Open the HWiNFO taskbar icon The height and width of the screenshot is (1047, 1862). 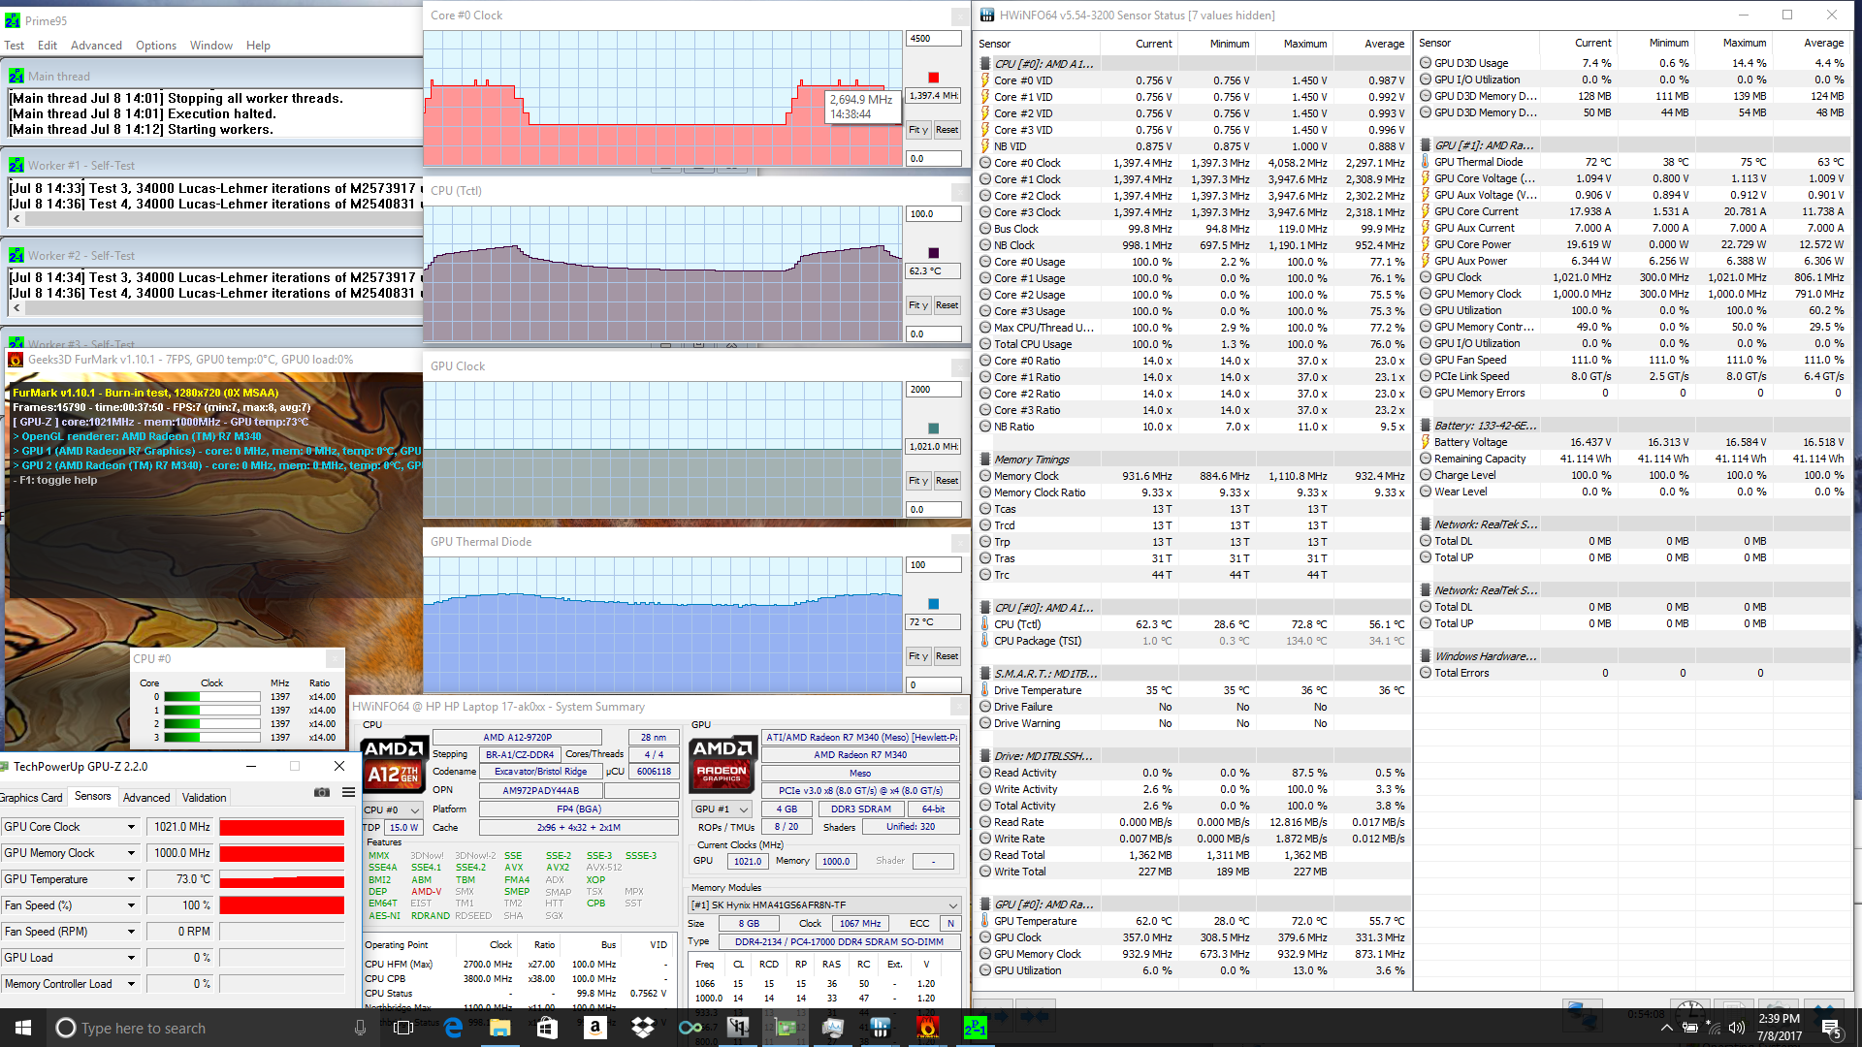click(x=880, y=1028)
